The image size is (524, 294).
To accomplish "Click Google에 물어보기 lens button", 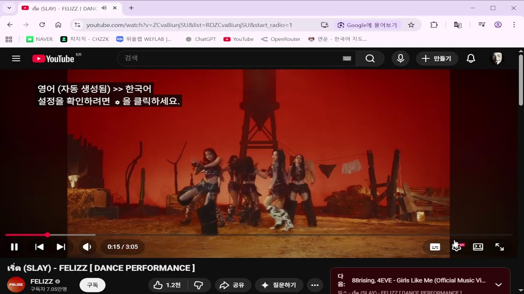I will pyautogui.click(x=368, y=25).
